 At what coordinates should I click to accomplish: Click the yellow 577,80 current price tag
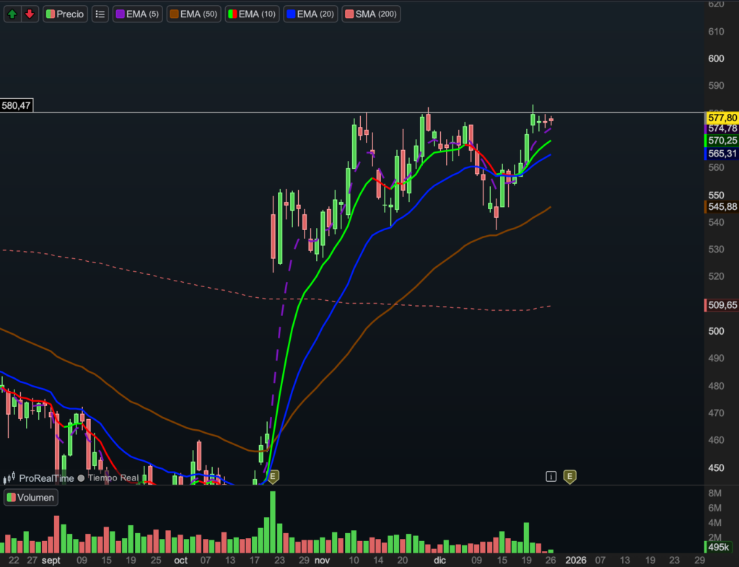[x=722, y=118]
